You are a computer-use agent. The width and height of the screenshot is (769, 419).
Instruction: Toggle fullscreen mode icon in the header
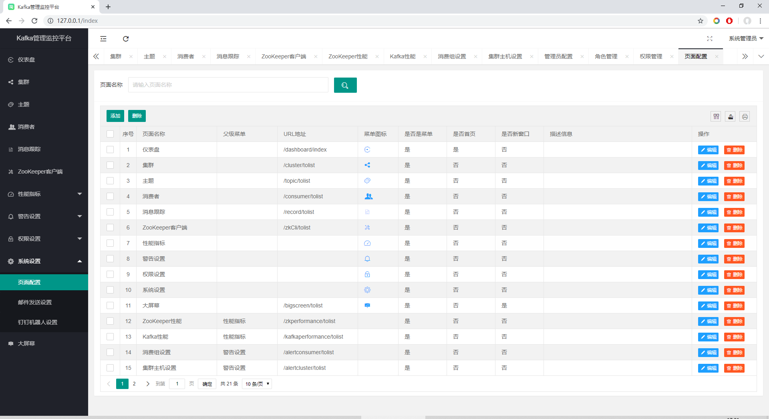710,38
